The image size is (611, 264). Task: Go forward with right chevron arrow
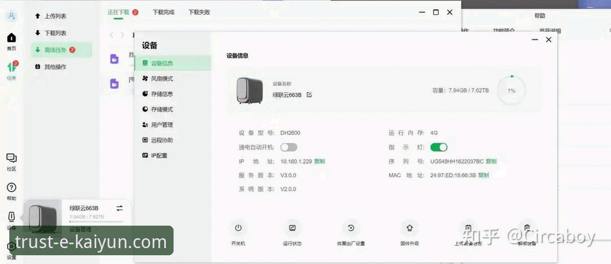[x=122, y=35]
